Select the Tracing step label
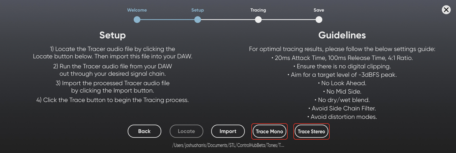456x153 pixels. pyautogui.click(x=258, y=10)
